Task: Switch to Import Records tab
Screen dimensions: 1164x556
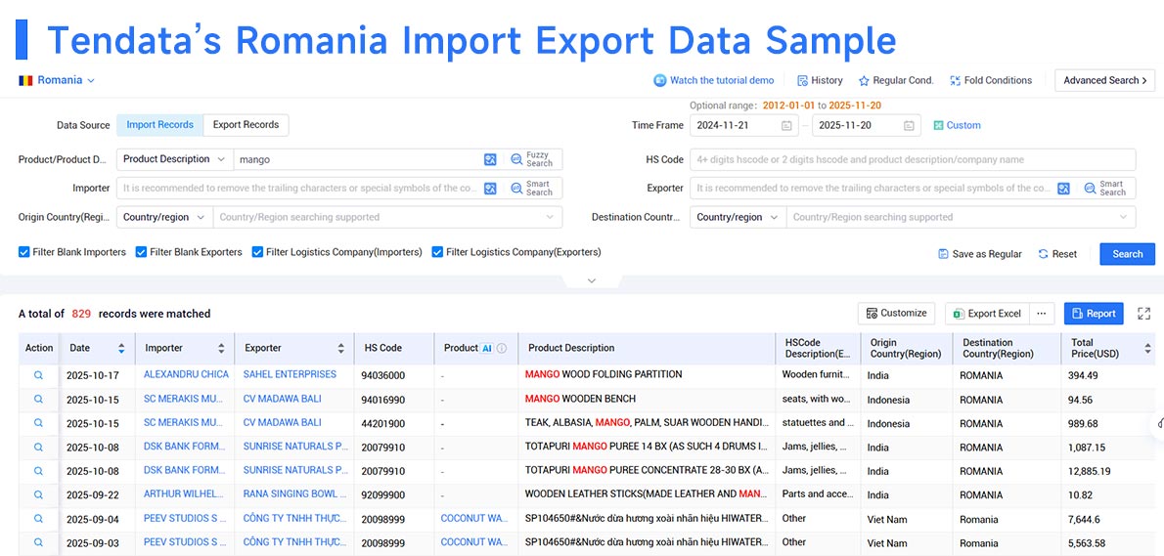Action: [159, 125]
